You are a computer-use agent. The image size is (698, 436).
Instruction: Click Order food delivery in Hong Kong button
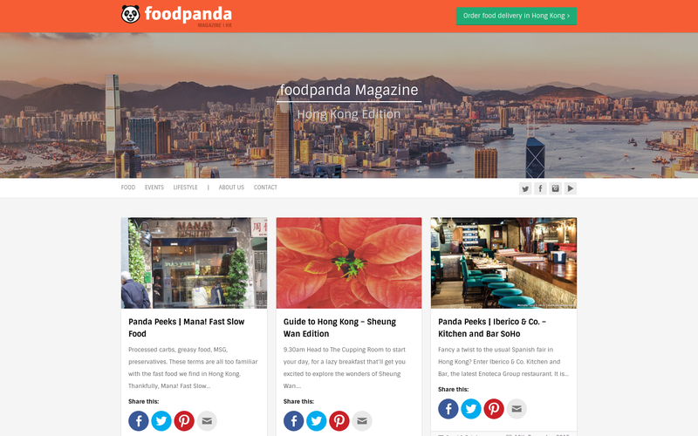(516, 16)
